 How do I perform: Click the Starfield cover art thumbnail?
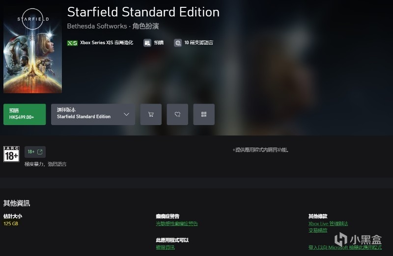32,50
